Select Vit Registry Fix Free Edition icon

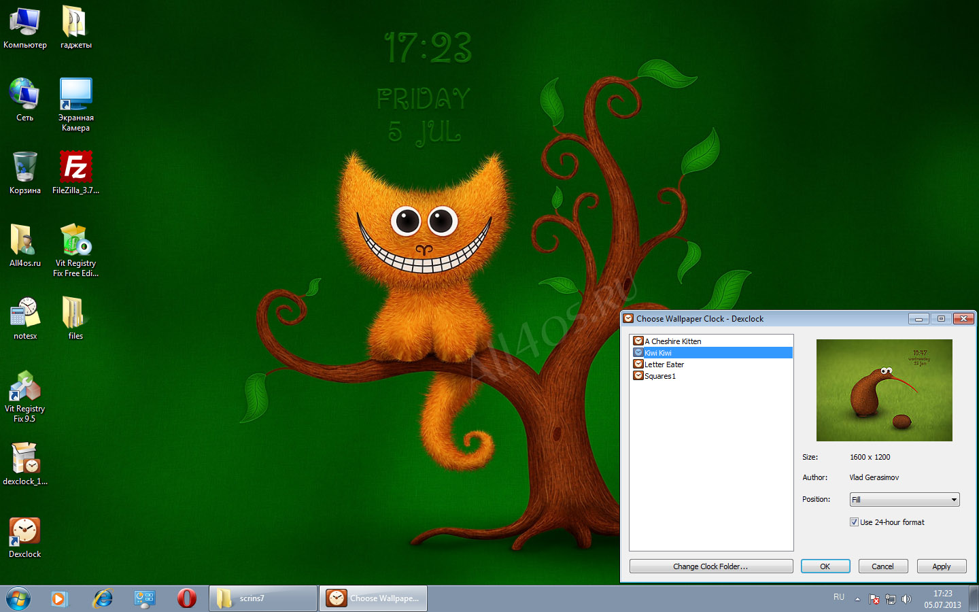coord(75,250)
